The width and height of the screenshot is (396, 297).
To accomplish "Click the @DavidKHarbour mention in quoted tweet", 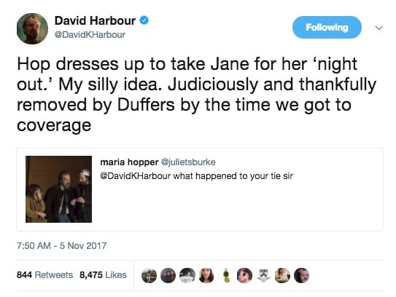I will [x=136, y=175].
